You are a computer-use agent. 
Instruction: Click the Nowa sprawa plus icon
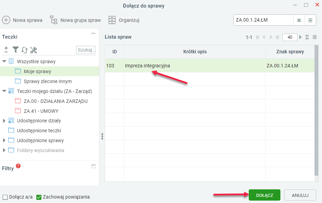[x=6, y=20]
